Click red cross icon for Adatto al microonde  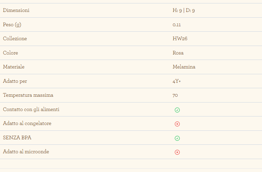[x=177, y=152]
